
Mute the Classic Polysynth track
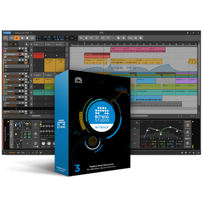(x=26, y=97)
